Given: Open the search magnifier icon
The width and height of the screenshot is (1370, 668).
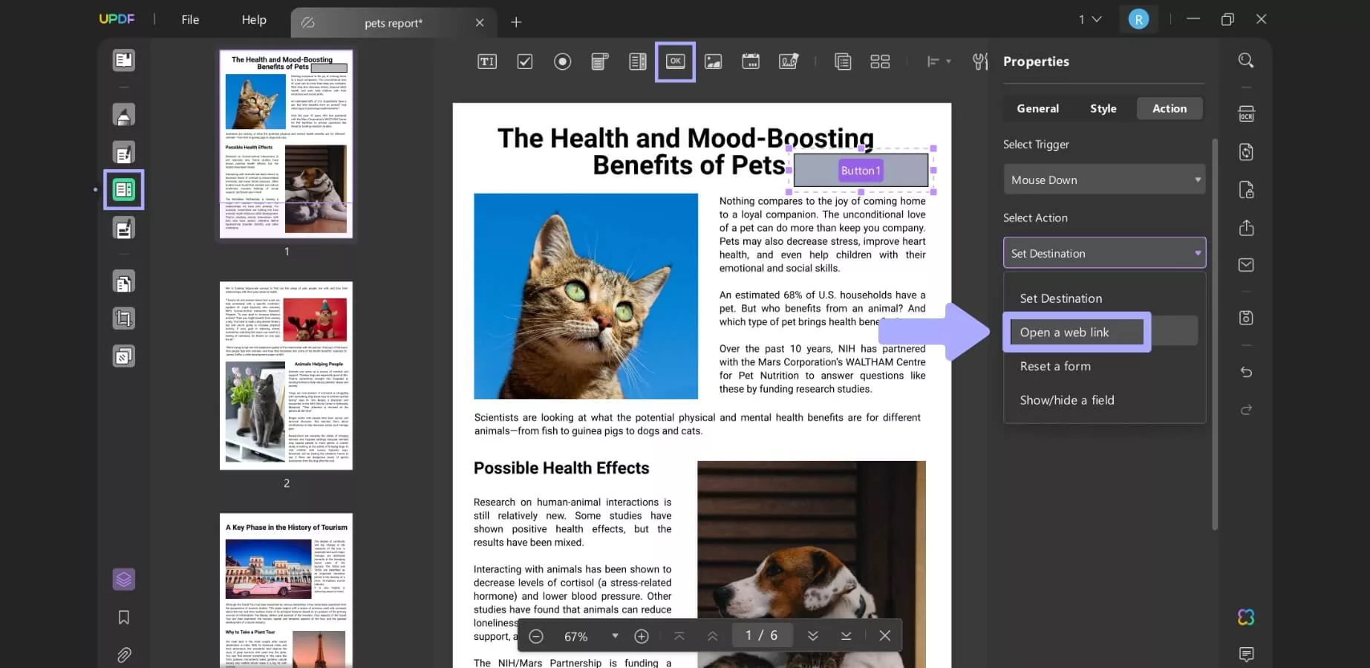Looking at the screenshot, I should [1246, 61].
